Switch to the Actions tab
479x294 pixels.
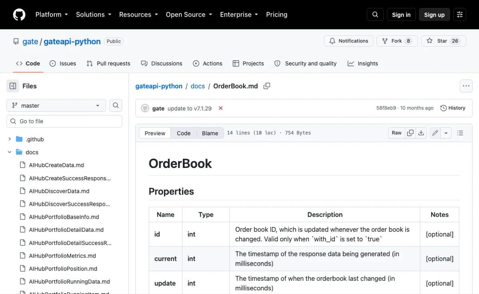click(x=208, y=63)
